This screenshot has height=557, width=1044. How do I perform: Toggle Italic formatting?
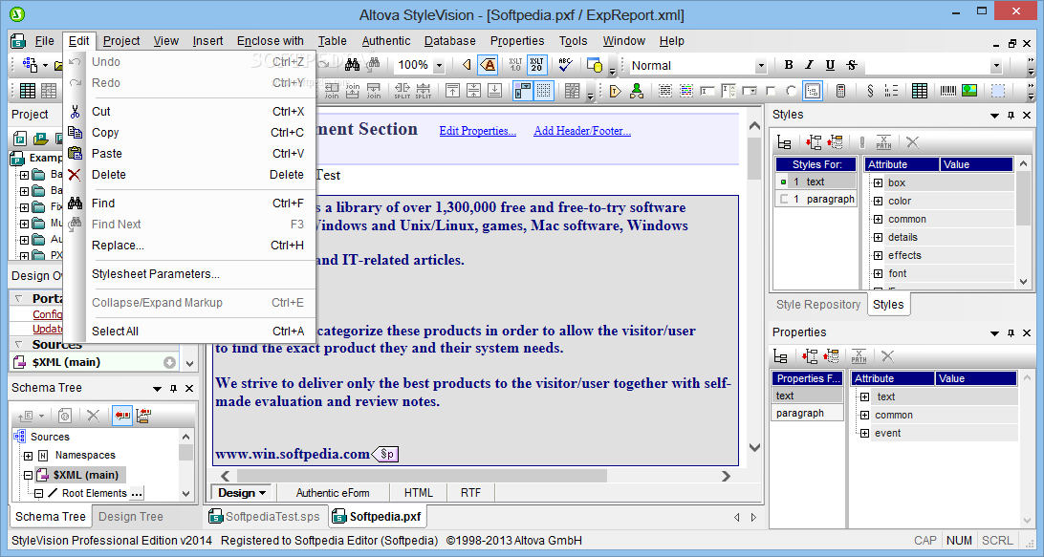[x=809, y=65]
